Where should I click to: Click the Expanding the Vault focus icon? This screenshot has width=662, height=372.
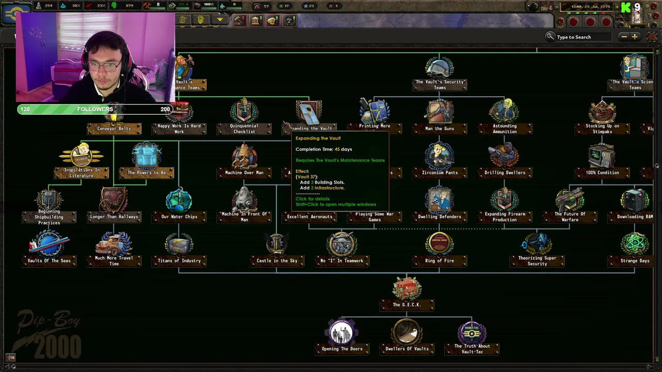(x=309, y=112)
